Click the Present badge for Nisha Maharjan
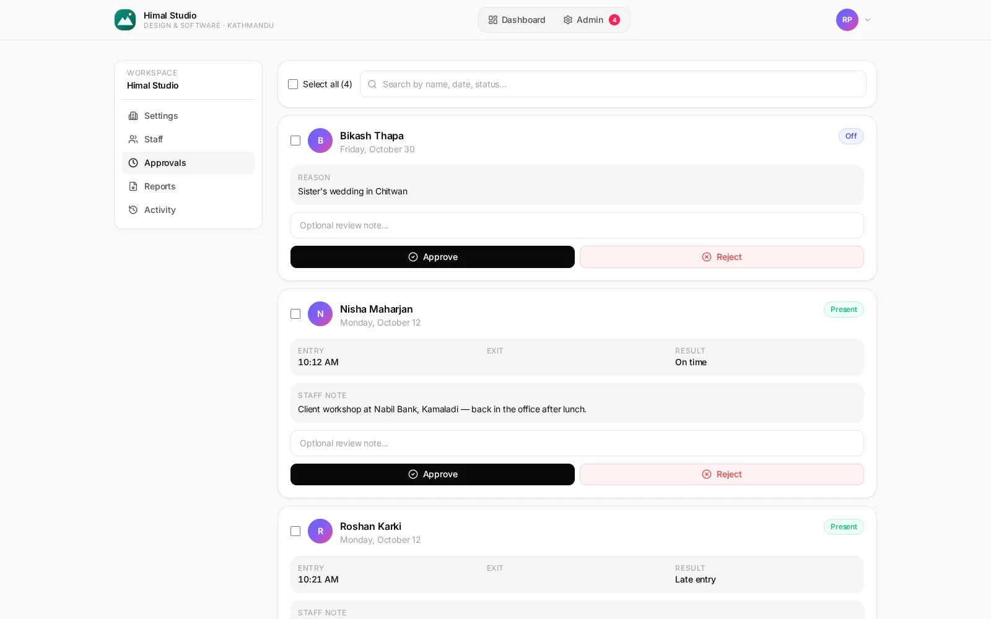The image size is (991, 619). point(844,309)
